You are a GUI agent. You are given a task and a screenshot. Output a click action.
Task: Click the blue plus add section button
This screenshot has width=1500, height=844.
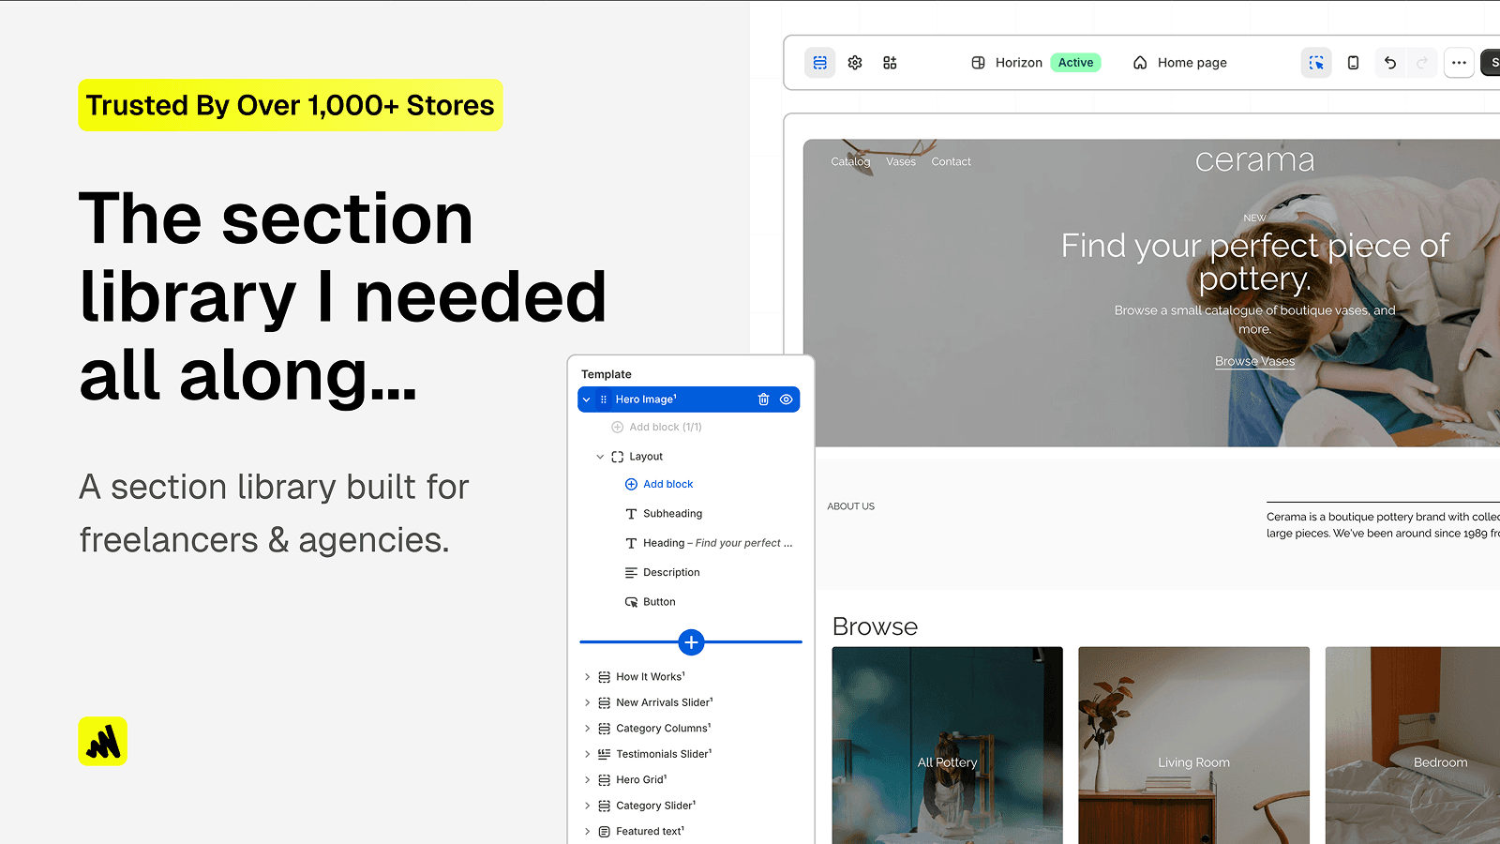coord(691,642)
